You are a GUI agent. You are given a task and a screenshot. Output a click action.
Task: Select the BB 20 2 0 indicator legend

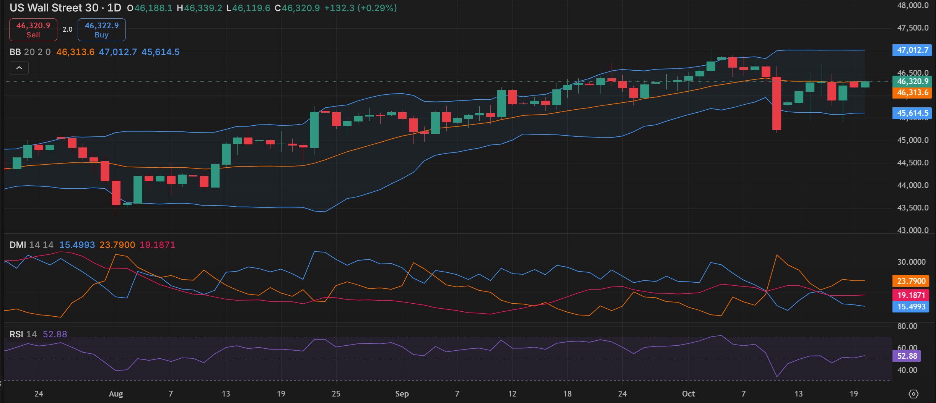click(30, 52)
